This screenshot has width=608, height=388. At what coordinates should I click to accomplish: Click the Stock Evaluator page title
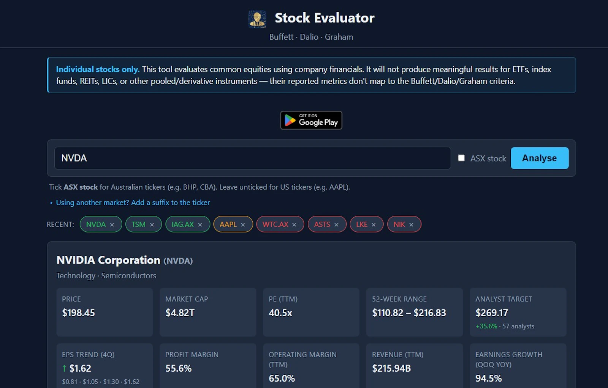325,18
